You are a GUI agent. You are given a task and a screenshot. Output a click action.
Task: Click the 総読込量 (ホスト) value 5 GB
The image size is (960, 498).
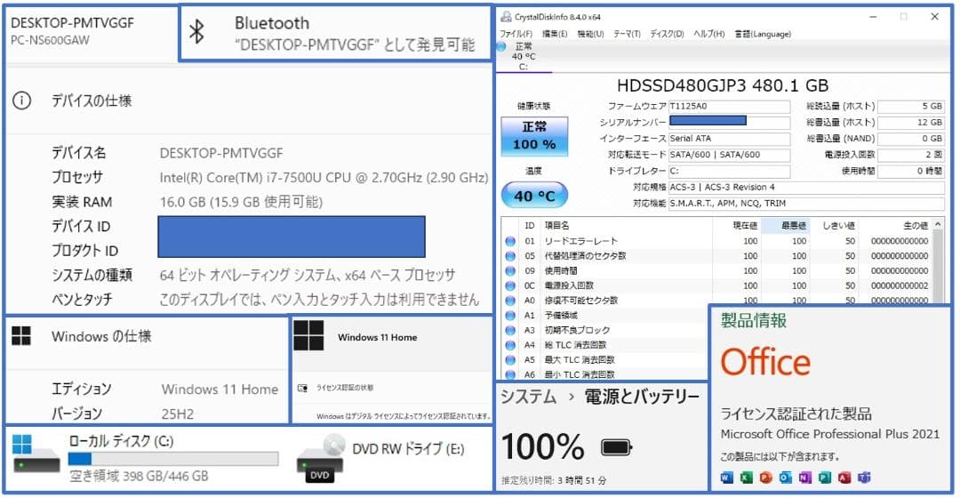(911, 107)
